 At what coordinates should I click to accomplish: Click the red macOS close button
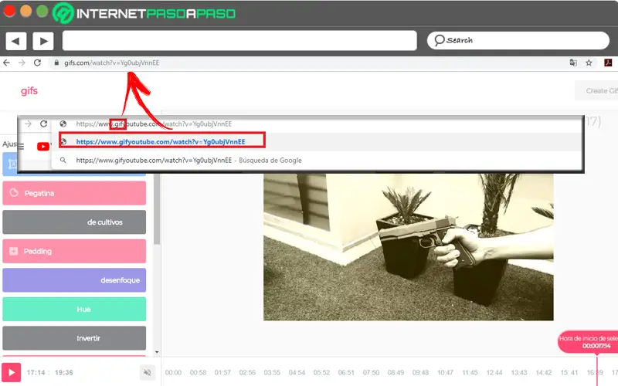[x=9, y=11]
